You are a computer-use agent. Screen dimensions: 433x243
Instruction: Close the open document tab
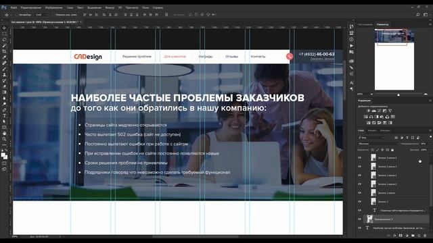(81, 22)
